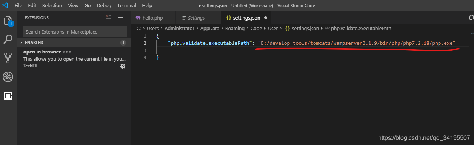
Task: Open the Selection menu
Action: point(52,6)
